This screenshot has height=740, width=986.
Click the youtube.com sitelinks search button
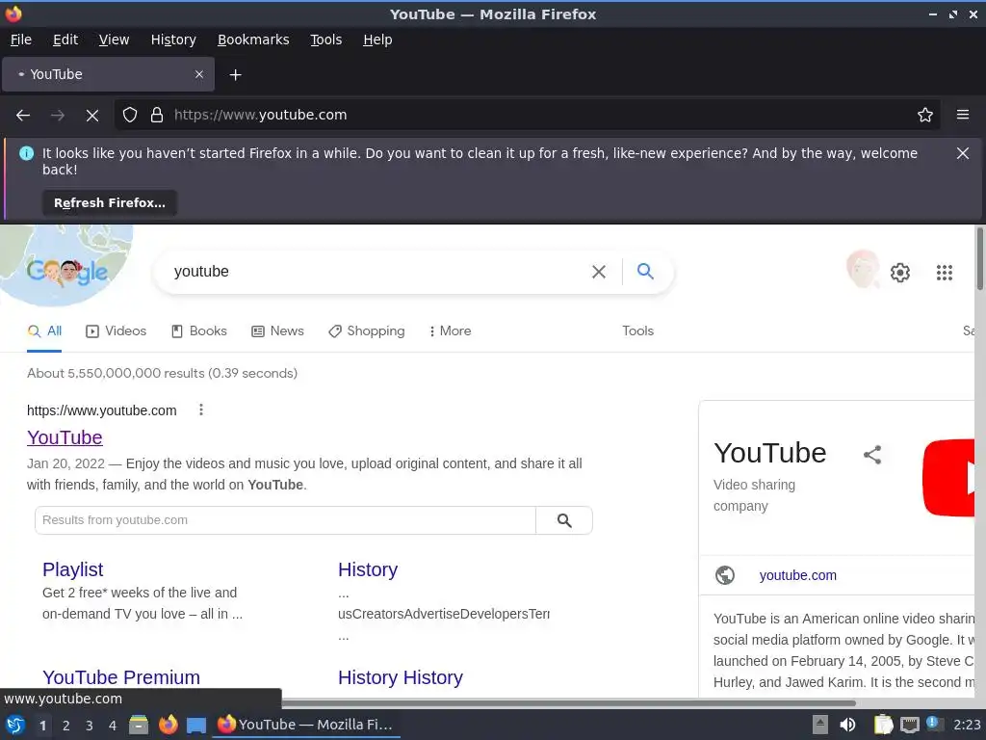point(564,520)
